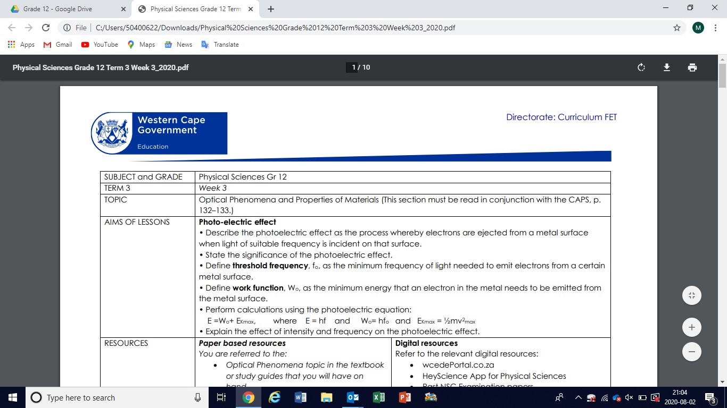This screenshot has width=727, height=408.
Task: Click the fit to page button
Action: pyautogui.click(x=692, y=295)
